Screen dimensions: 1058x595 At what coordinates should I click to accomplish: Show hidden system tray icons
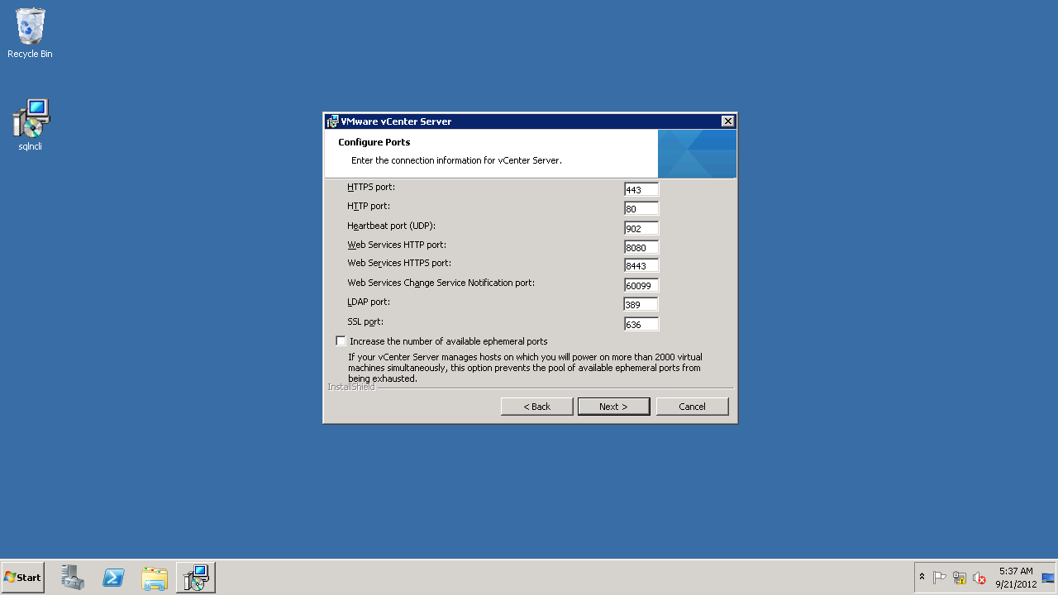tap(922, 577)
